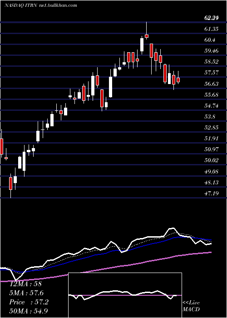227x318 pixels.
Task: Click the 47.19 price axis label
Action: [x=212, y=194]
